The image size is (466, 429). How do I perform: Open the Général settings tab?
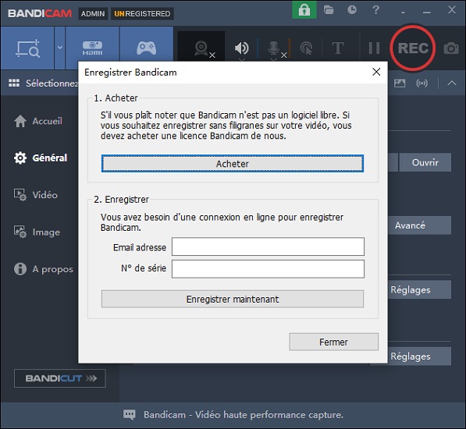pos(41,158)
